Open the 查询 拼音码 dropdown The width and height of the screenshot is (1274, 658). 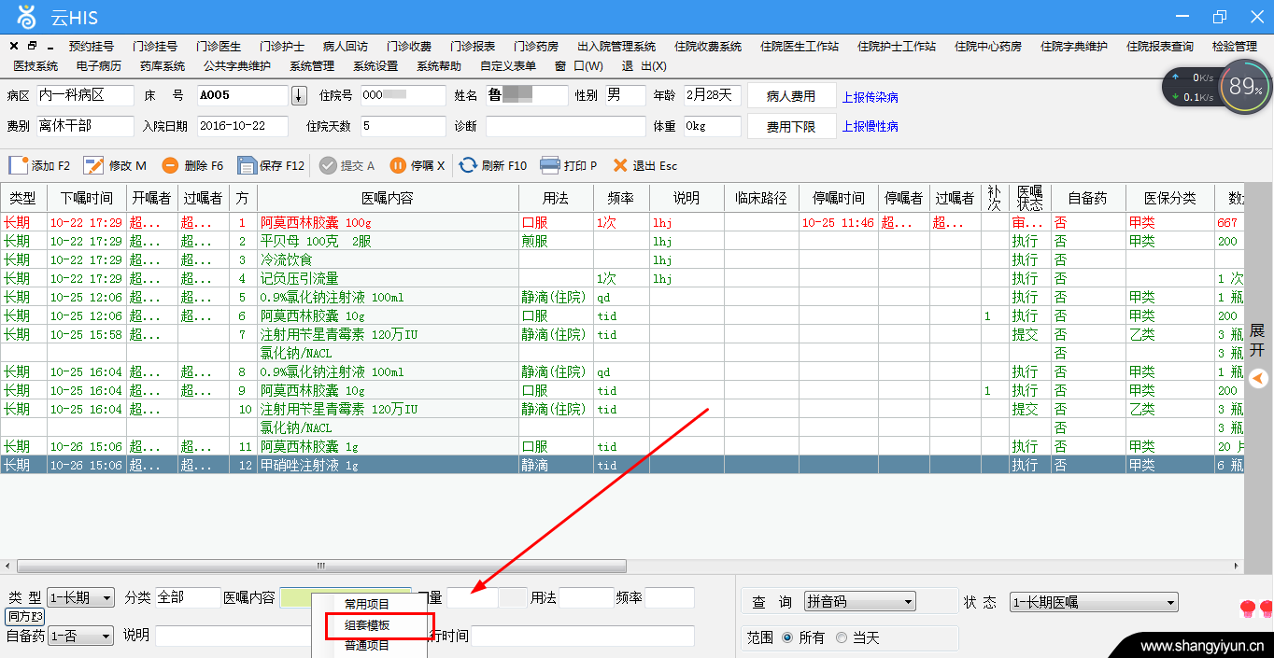859,602
